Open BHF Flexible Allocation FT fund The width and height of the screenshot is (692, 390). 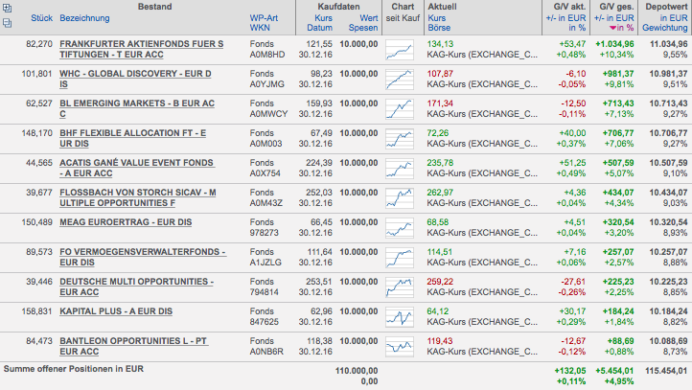tap(133, 138)
